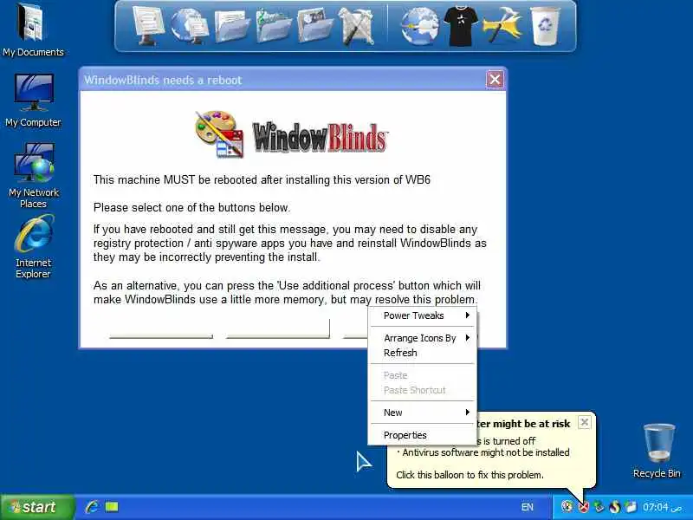The image size is (693, 520).
Task: Click the 'Please select one of the buttons below' text
Action: (191, 207)
